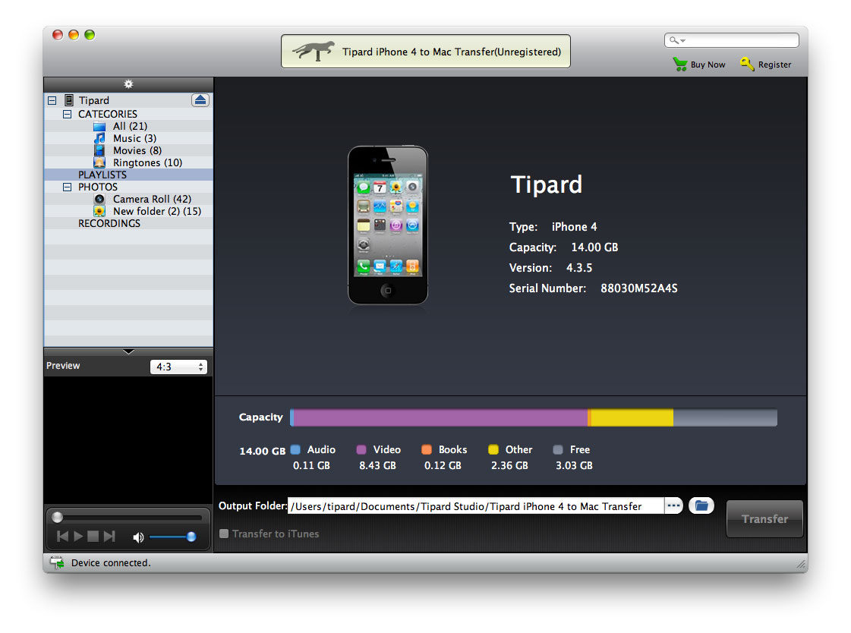Click the previous track button

63,537
